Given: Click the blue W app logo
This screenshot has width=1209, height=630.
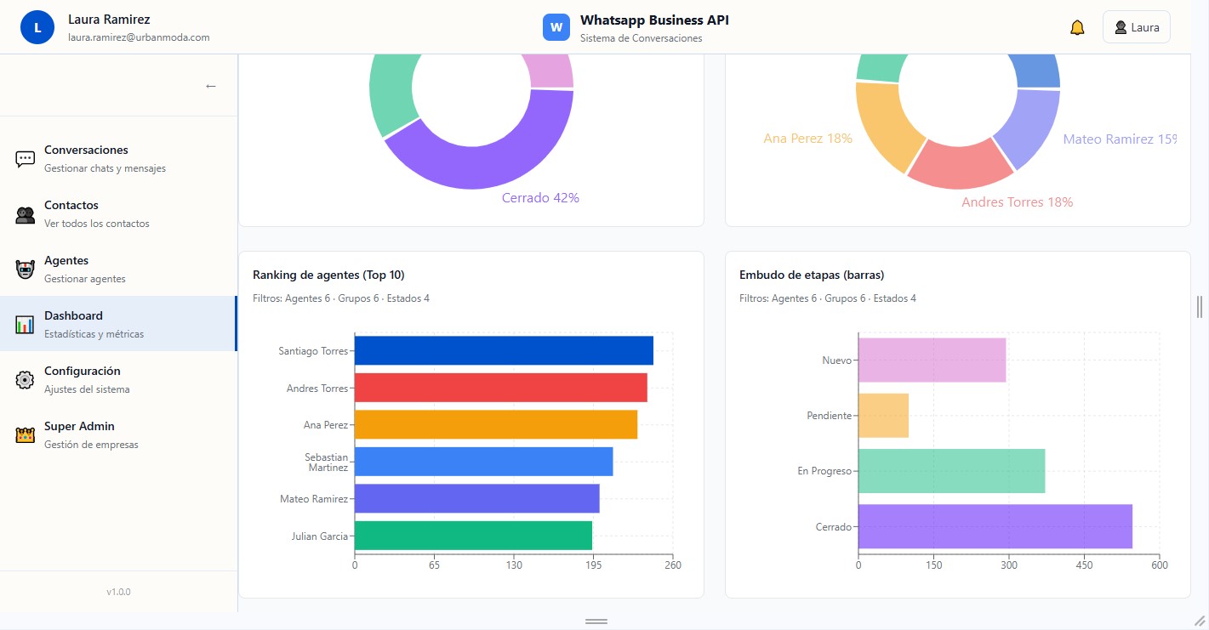Looking at the screenshot, I should (556, 27).
